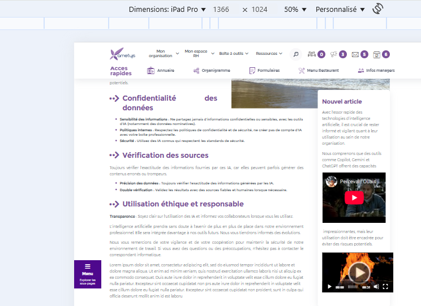The height and width of the screenshot is (306, 421).
Task: Click the fire video progress bar
Action: click(353, 287)
